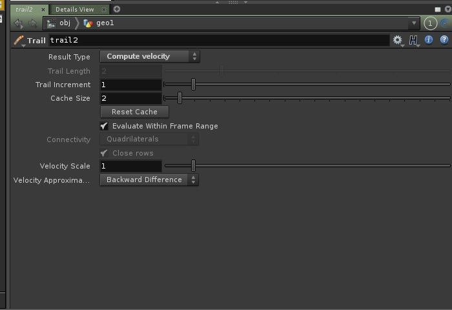The width and height of the screenshot is (452, 310).
Task: Open the Result Type dropdown
Action: pos(149,57)
